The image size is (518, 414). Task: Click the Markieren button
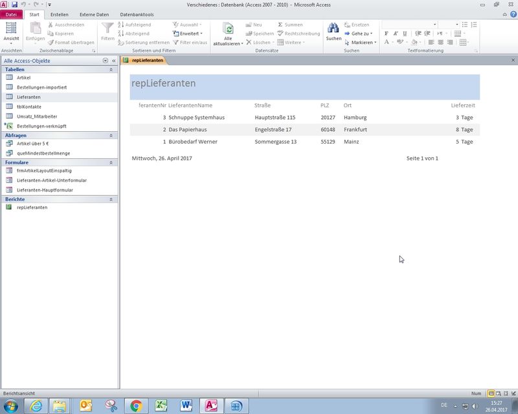pos(362,43)
